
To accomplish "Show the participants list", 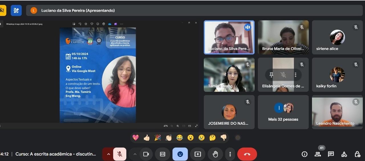I will pyautogui.click(x=318, y=154).
